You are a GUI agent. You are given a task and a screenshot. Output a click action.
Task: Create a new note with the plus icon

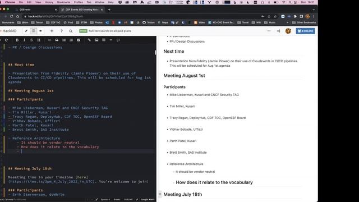pyautogui.click(x=52, y=31)
